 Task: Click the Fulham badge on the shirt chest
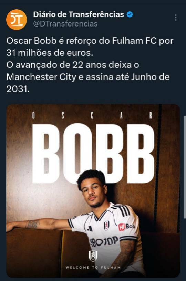pos(107,226)
